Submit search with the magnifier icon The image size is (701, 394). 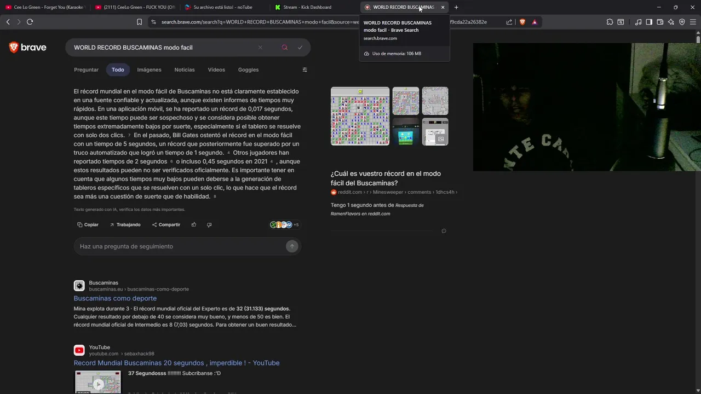[x=284, y=48]
